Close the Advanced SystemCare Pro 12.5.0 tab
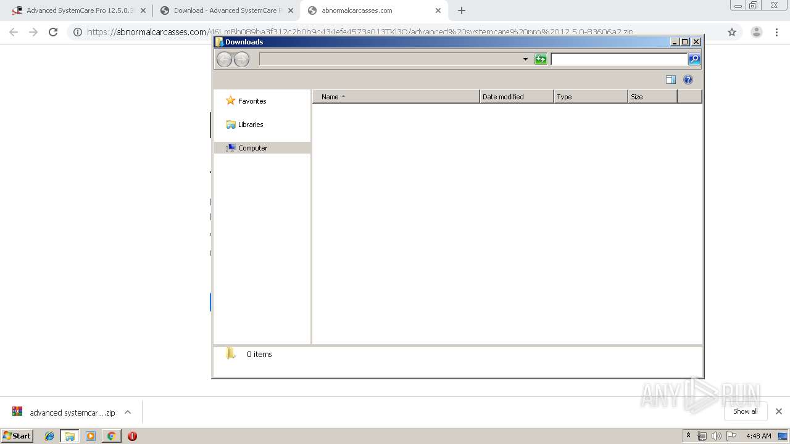Screen dimensions: 790x444 [143, 10]
